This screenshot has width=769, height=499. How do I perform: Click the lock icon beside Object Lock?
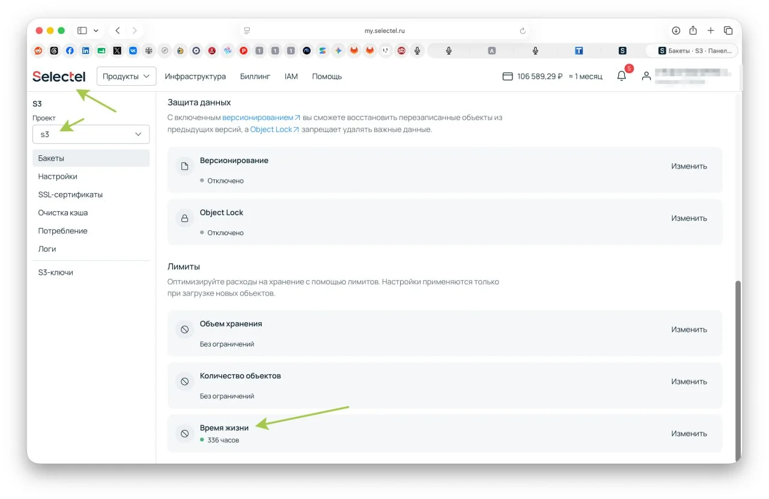(185, 218)
